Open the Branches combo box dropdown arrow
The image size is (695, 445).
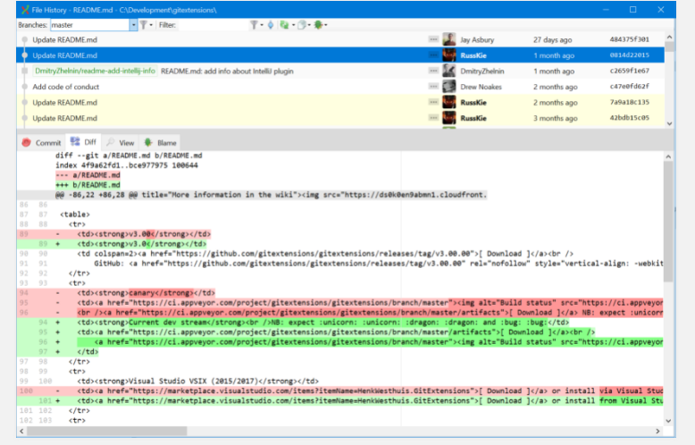[133, 25]
